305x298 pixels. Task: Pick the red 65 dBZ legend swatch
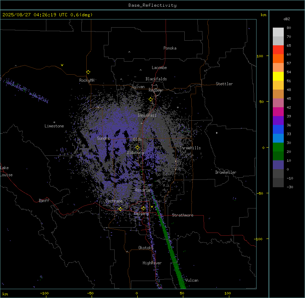pyautogui.click(x=278, y=50)
